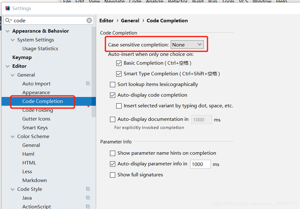Select Code Completion tree item
This screenshot has height=209, width=300.
pos(42,101)
